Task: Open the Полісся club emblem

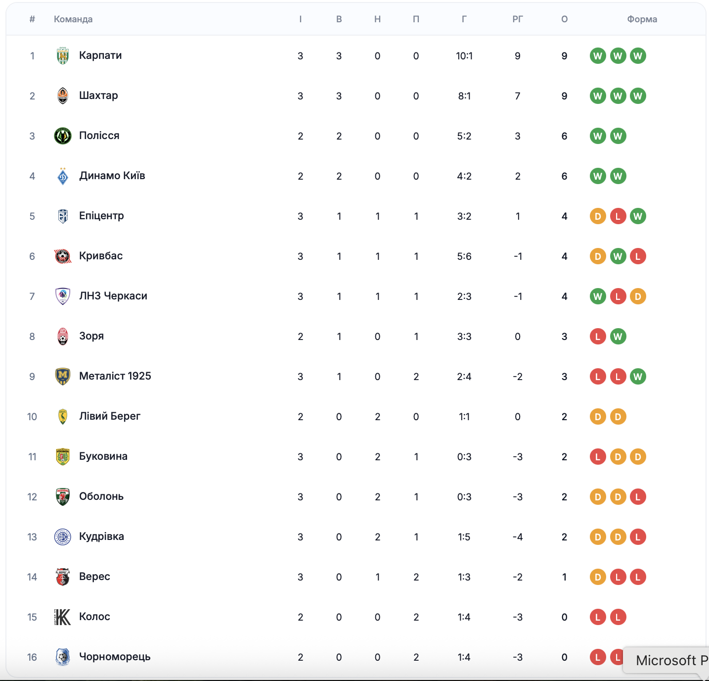Action: pyautogui.click(x=63, y=136)
